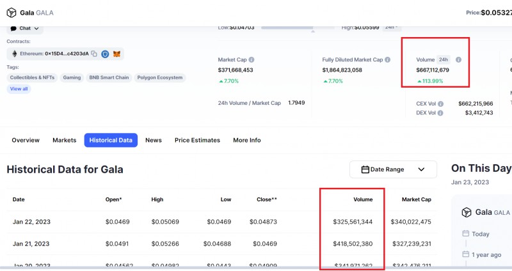The width and height of the screenshot is (512, 271).
Task: Click View all tags
Action: click(19, 89)
